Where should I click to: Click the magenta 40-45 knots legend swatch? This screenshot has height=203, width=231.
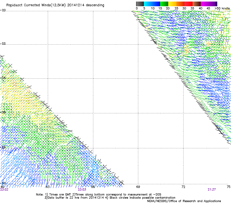(x=205, y=4)
